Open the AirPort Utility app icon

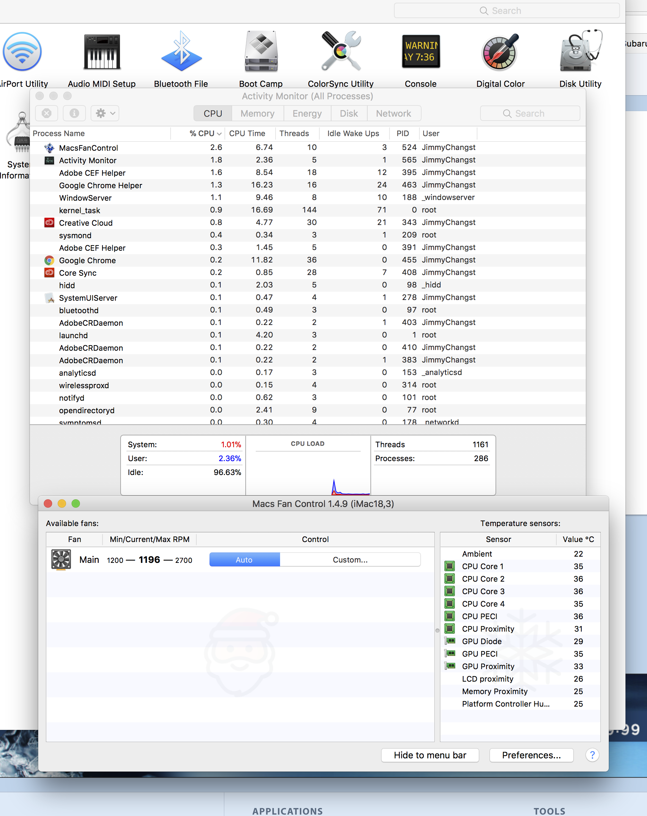22,51
